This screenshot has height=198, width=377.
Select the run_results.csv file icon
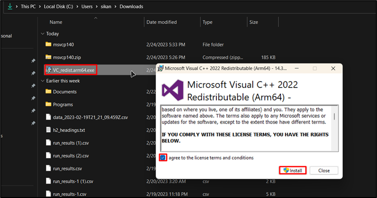[48, 168]
